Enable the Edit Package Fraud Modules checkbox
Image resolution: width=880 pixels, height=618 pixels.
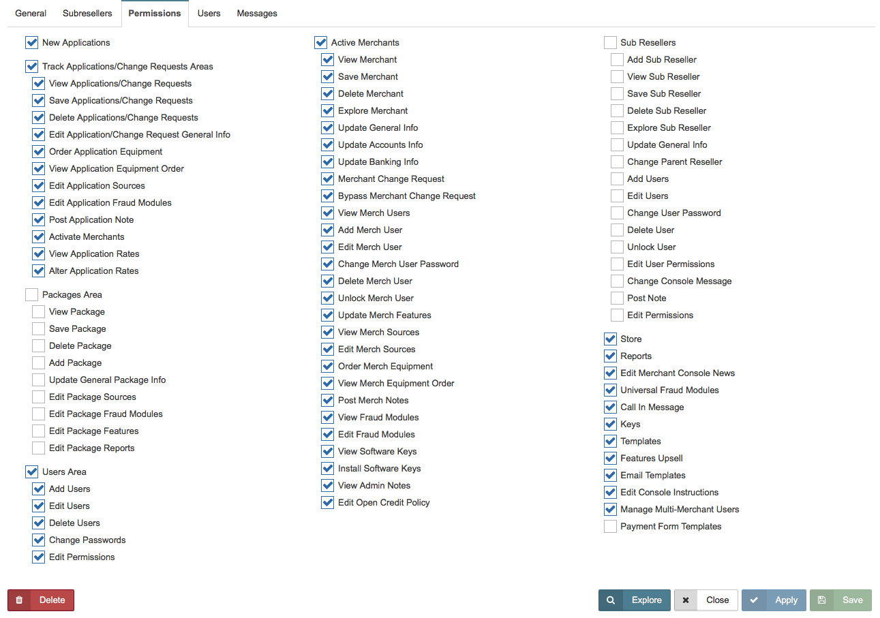coord(39,414)
